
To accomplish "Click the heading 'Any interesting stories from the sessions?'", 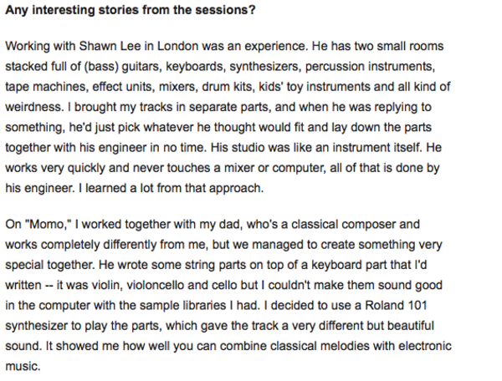I will (x=131, y=10).
